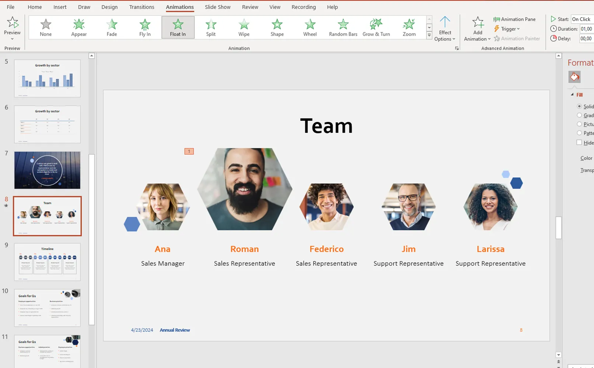Collapse the Fill section in Format pane

pos(572,95)
